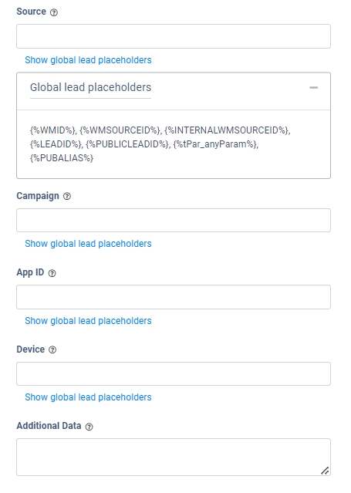Click the placeholder list text with {%WMID%}

click(160, 144)
